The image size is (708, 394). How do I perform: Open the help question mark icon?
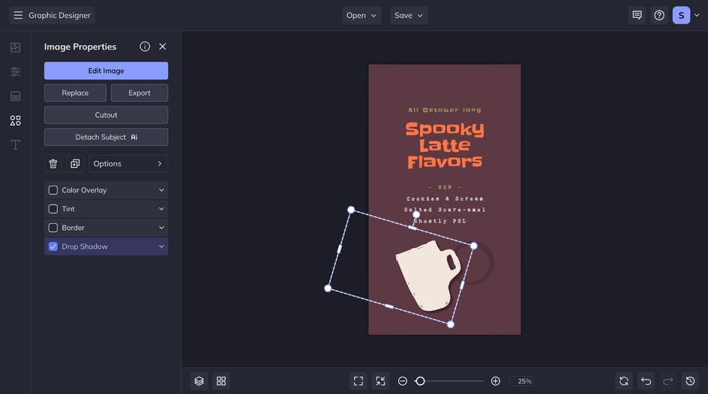pyautogui.click(x=659, y=15)
